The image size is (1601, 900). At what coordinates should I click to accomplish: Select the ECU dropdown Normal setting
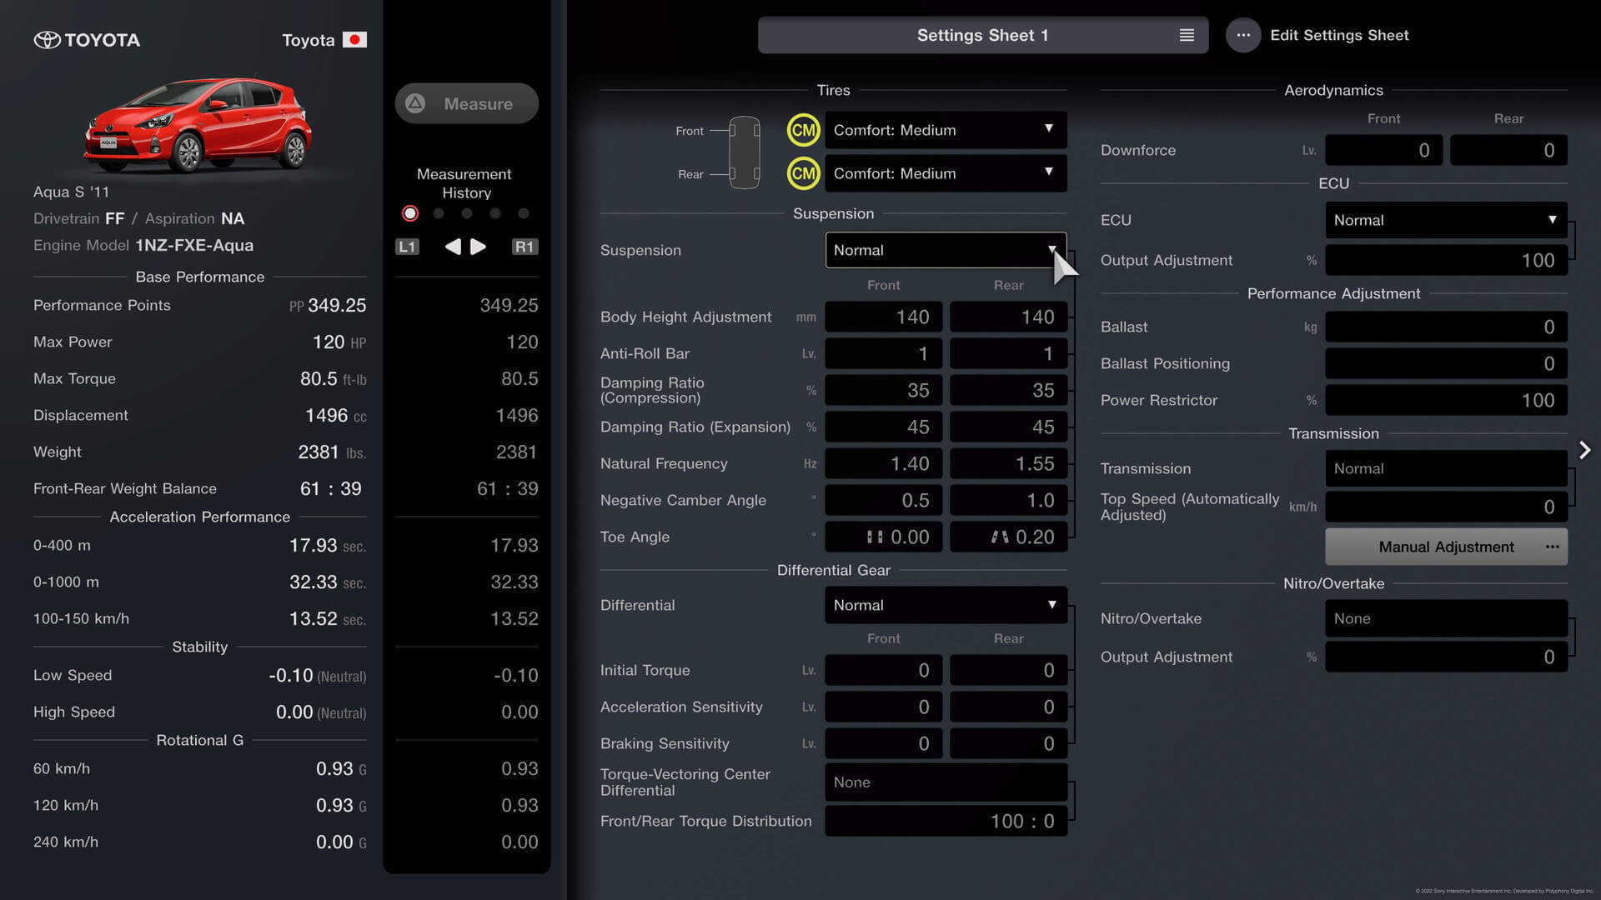[x=1445, y=220]
